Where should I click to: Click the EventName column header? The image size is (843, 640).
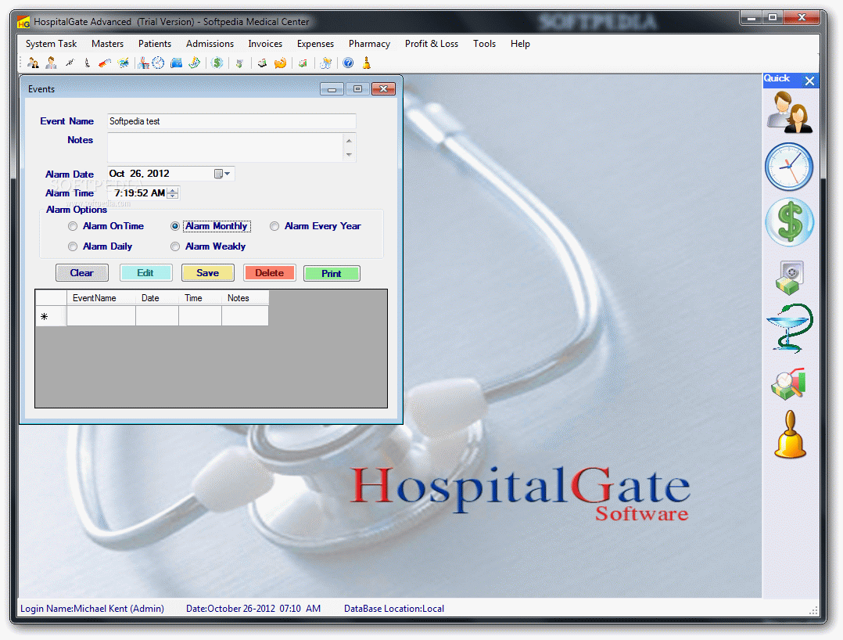[x=101, y=298]
